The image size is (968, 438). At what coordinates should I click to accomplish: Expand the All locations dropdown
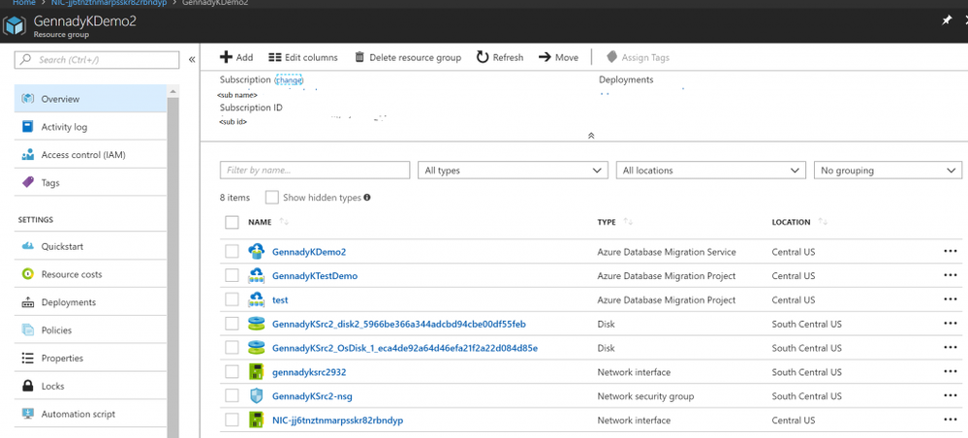click(x=710, y=171)
